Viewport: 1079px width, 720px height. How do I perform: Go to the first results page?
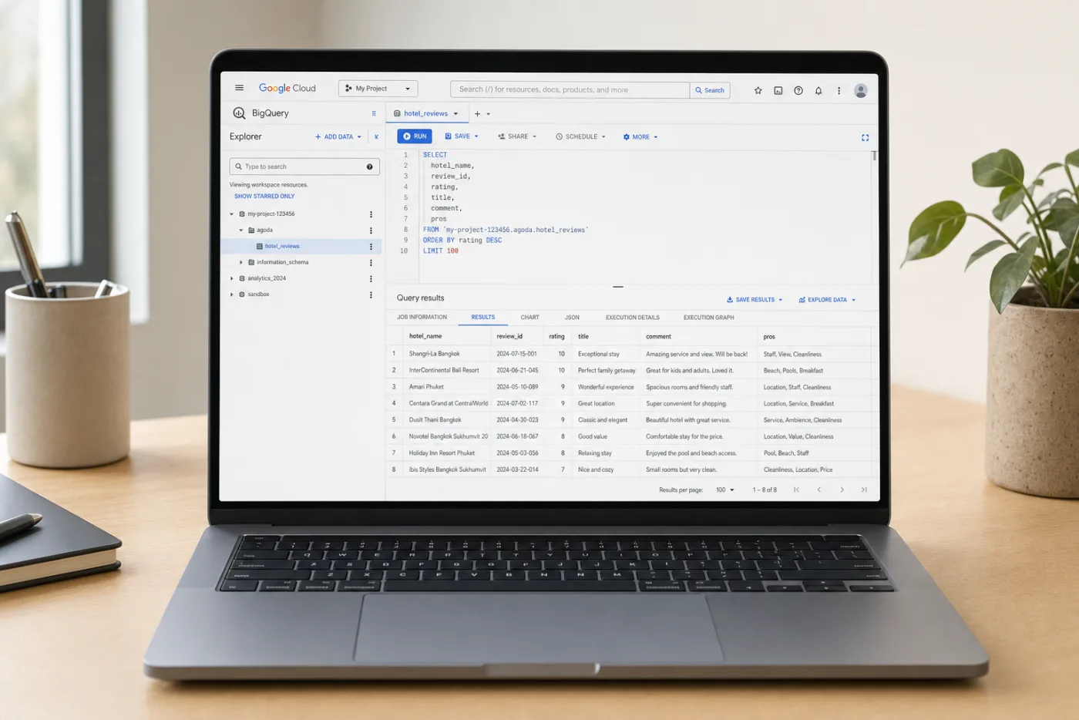[x=796, y=490]
